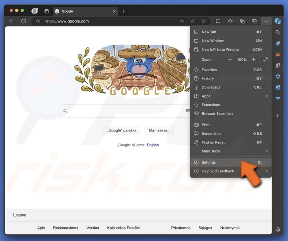288x241 pixels.
Task: Open sidebar Microsoft 365 icon
Action: [x=278, y=76]
